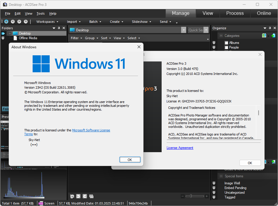Click the category color books icon in Organize

pos(264,35)
